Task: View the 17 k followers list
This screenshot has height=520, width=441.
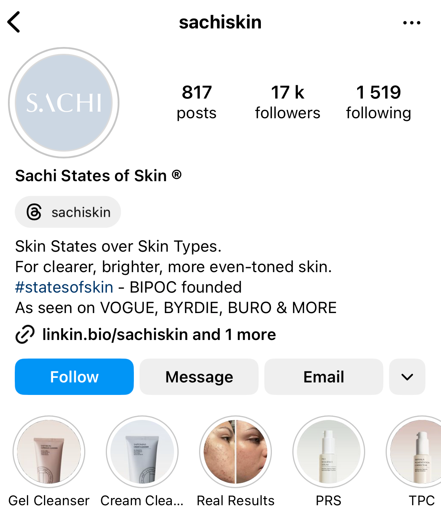Action: (x=287, y=102)
